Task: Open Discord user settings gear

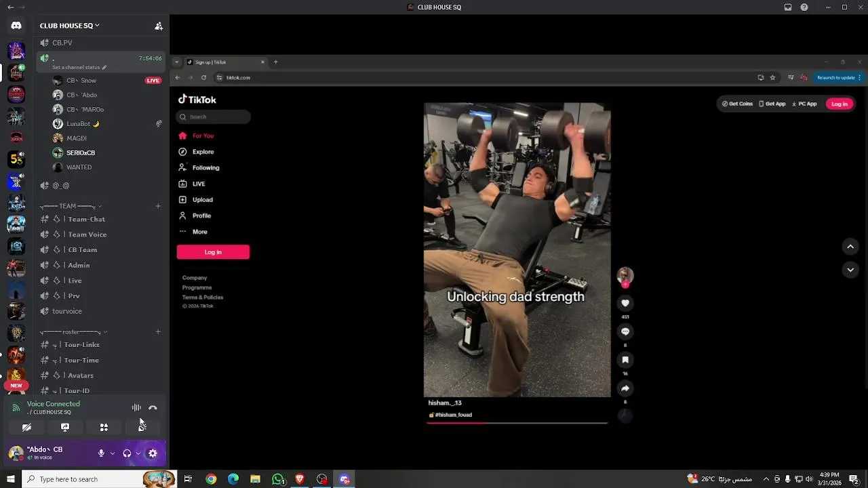Action: point(153,453)
